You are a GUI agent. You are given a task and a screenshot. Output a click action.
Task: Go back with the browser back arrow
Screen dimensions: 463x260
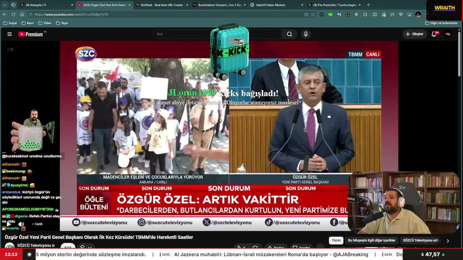(5, 14)
